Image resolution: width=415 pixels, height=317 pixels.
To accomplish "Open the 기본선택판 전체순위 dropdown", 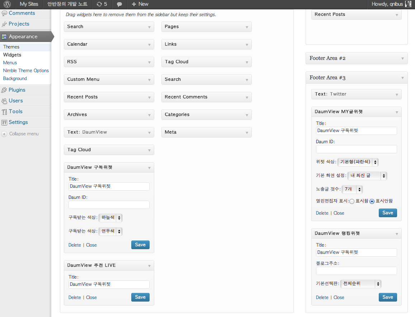I will click(360, 284).
